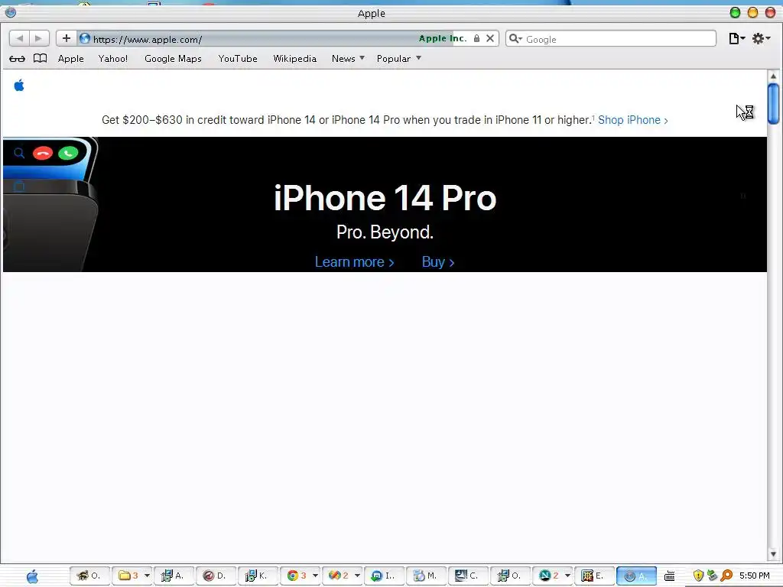Click the iPhone 14 Pro heading
Viewport: 783px width, 587px height.
(385, 198)
